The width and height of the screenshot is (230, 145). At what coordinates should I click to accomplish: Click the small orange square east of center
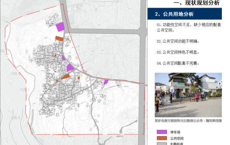[79, 78]
